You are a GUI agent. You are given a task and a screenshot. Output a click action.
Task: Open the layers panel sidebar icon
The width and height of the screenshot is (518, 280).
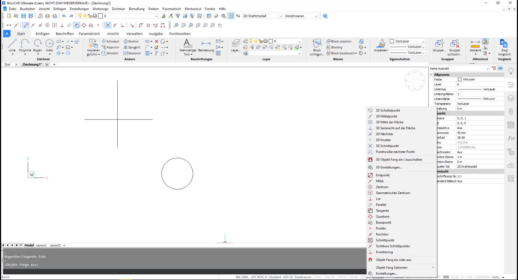click(x=511, y=98)
